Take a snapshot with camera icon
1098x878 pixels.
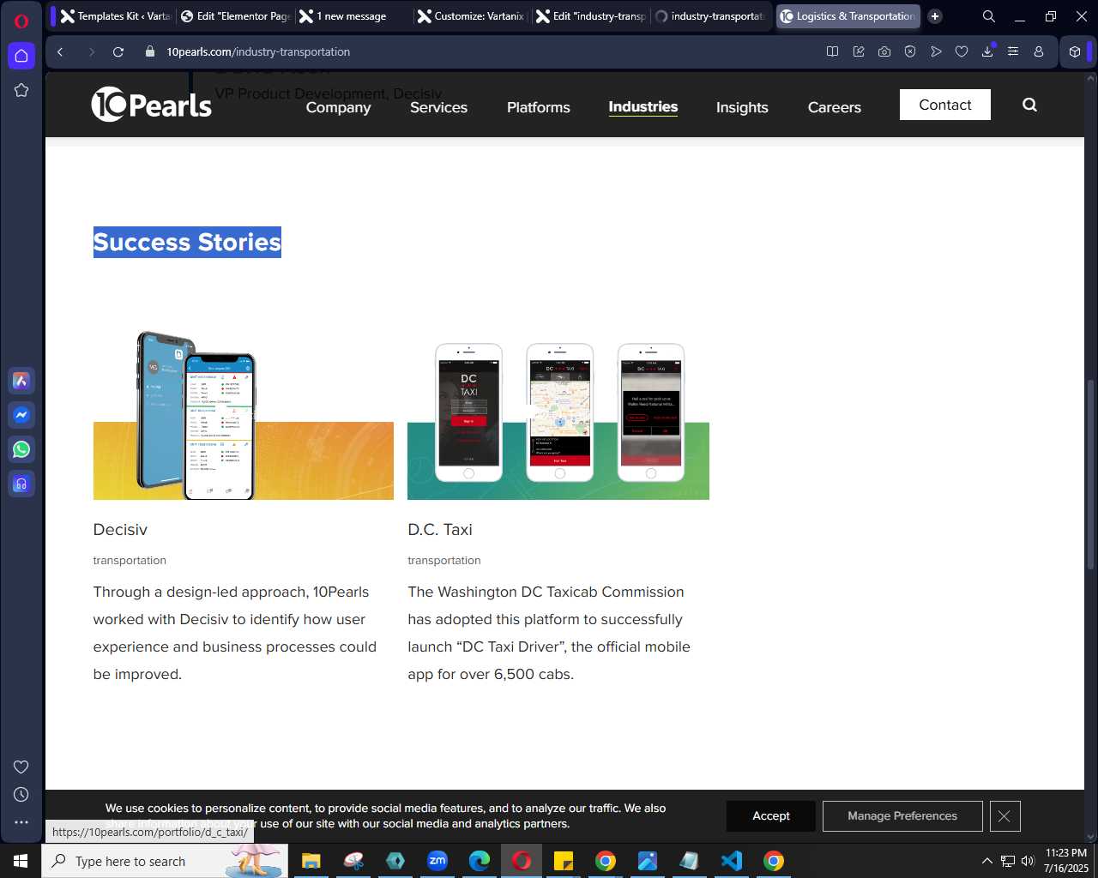point(884,51)
